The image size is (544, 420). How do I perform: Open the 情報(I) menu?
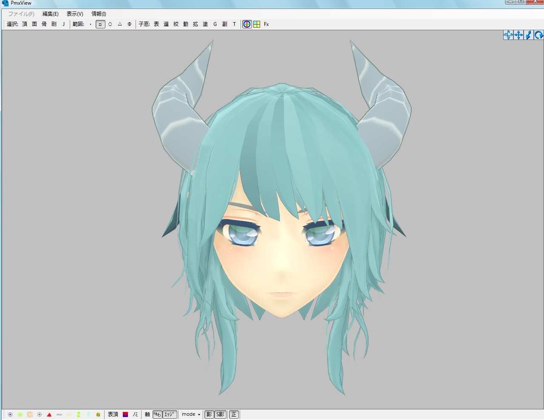tap(99, 14)
